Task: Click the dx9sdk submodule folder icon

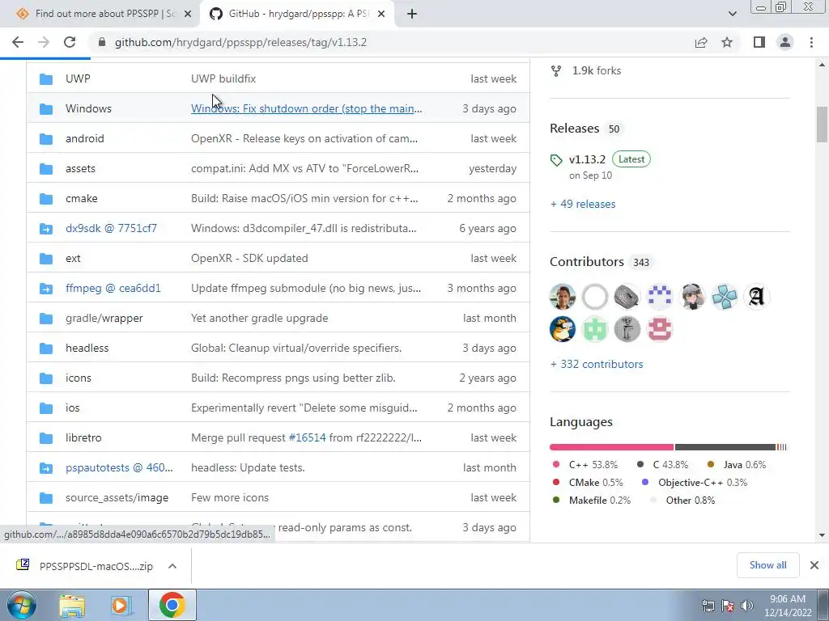Action: coord(46,229)
